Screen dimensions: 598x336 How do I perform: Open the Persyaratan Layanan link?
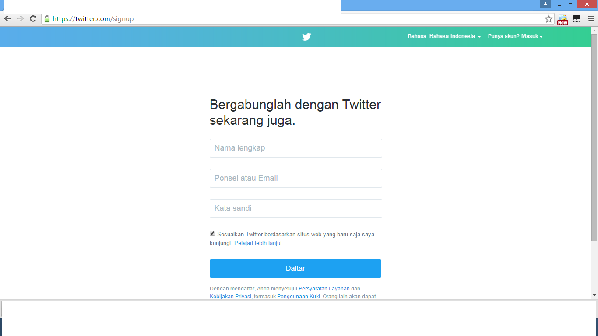point(324,289)
